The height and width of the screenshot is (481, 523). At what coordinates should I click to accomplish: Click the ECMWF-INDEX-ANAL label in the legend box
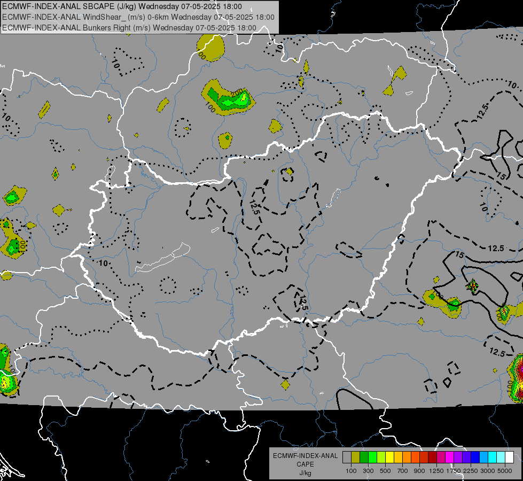tap(305, 456)
